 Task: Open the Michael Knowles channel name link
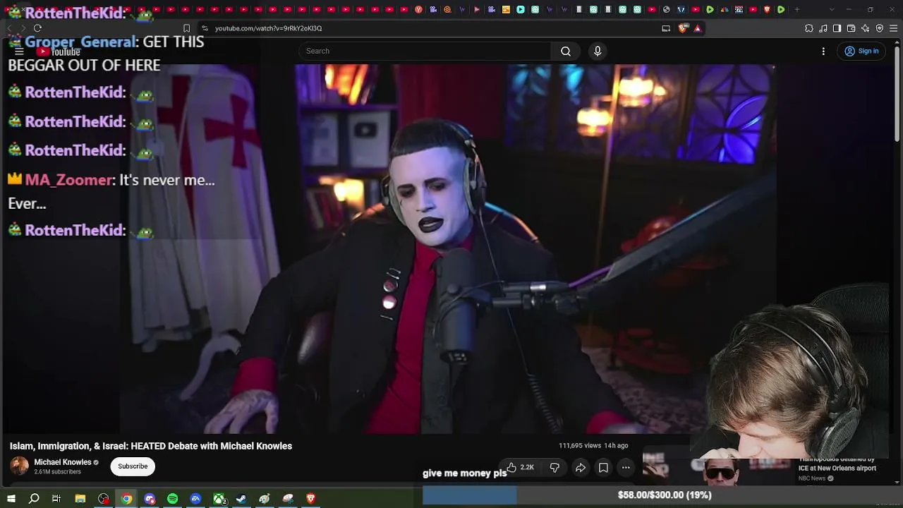[x=63, y=462]
